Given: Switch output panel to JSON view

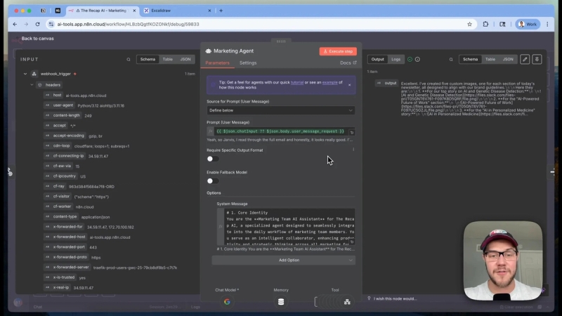Looking at the screenshot, I should click(x=508, y=59).
